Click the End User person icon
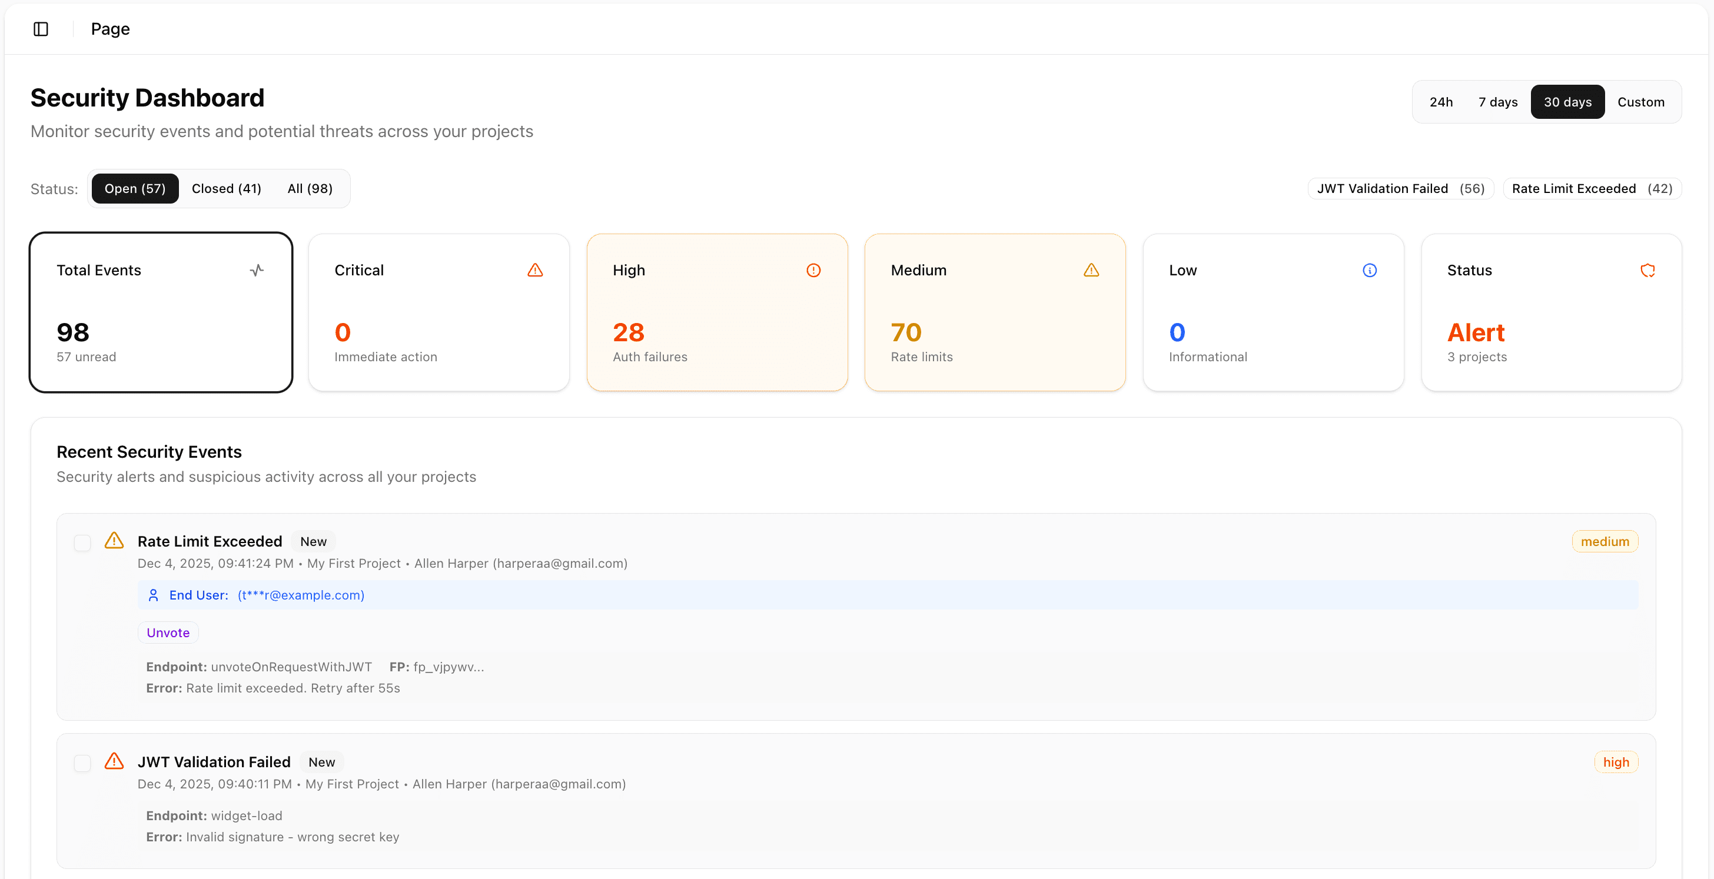Image resolution: width=1714 pixels, height=879 pixels. pos(154,595)
